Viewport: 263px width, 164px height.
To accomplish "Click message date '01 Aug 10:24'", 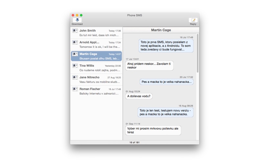I will click(133, 92).
